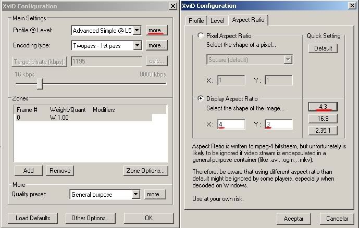Select the Pixel Aspect Ratio radio button
The width and height of the screenshot is (359, 228).
(x=200, y=35)
